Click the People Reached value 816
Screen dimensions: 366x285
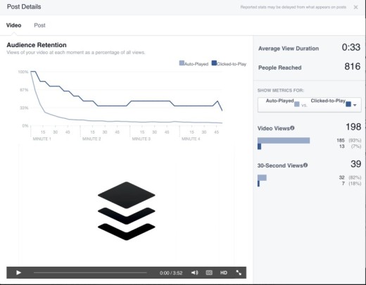(353, 67)
